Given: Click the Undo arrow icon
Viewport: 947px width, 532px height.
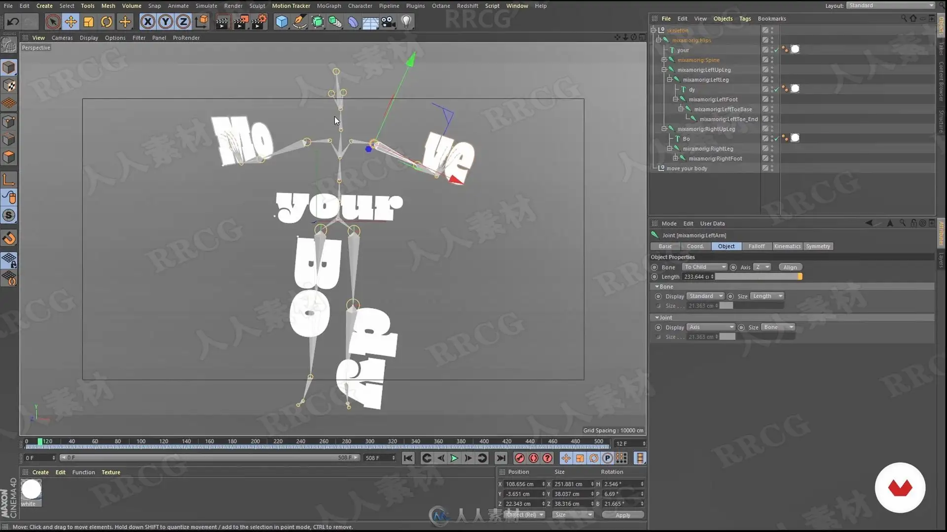Looking at the screenshot, I should pos(13,22).
